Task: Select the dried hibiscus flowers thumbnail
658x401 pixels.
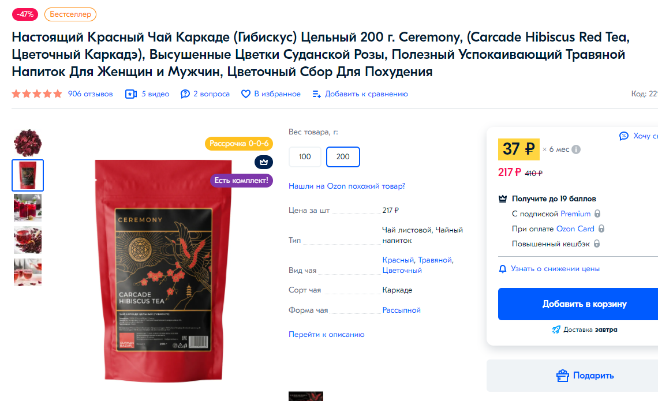Action: pos(28,143)
